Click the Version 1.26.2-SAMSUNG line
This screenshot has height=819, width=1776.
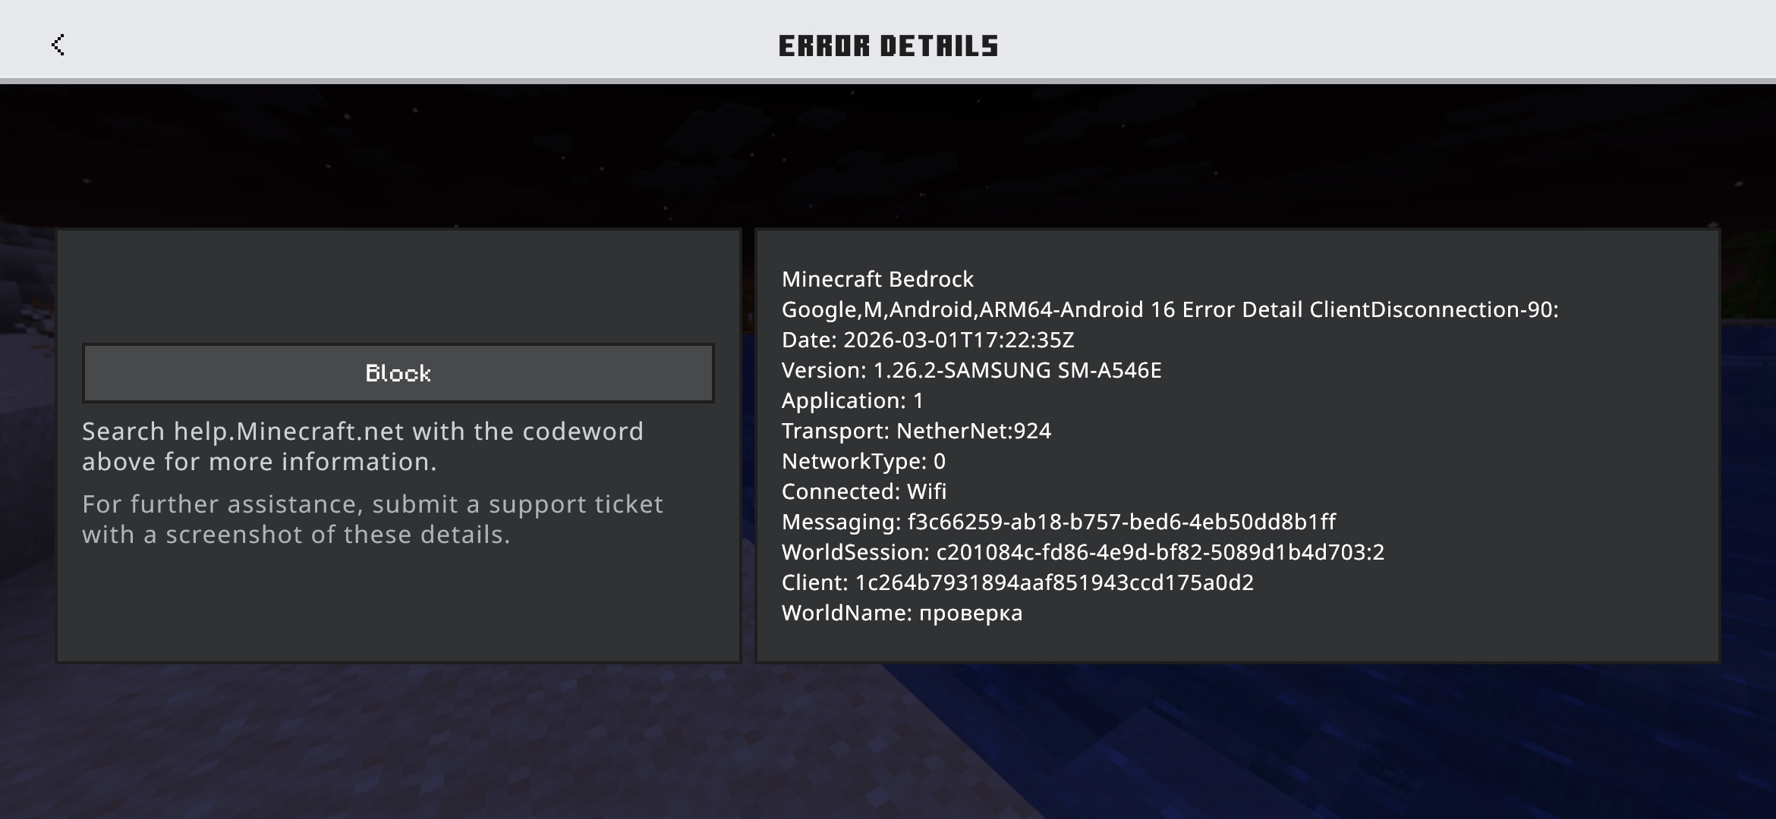pyautogui.click(x=971, y=370)
